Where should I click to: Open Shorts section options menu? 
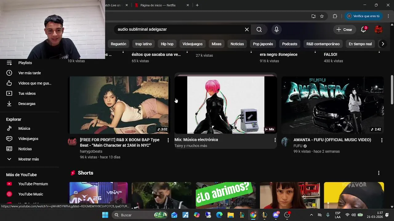379,173
